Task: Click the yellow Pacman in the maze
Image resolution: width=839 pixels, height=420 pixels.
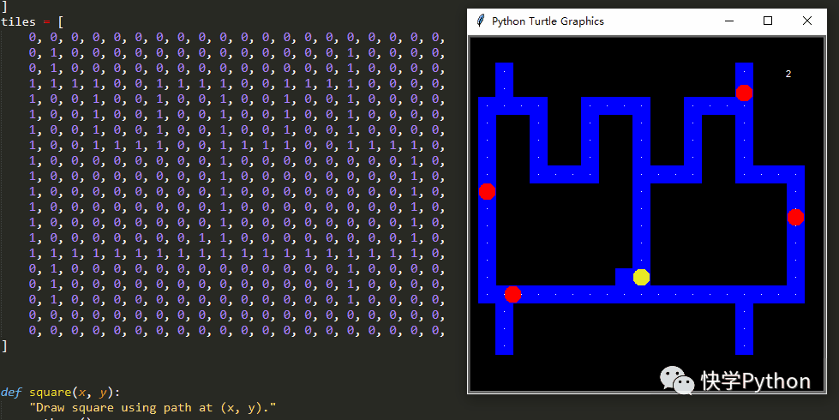Action: pyautogui.click(x=641, y=277)
